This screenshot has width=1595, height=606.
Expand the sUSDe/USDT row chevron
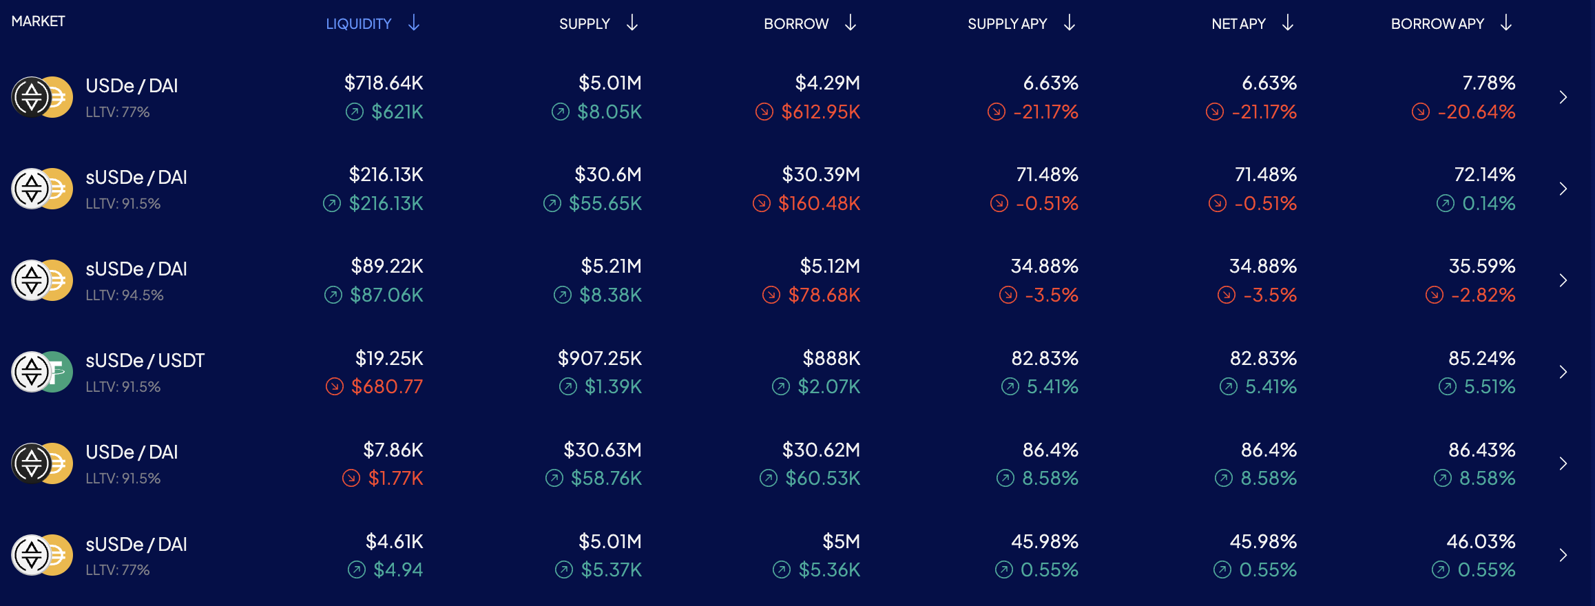[x=1563, y=372]
